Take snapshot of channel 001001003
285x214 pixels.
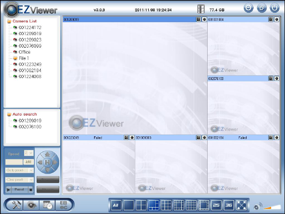198,137
